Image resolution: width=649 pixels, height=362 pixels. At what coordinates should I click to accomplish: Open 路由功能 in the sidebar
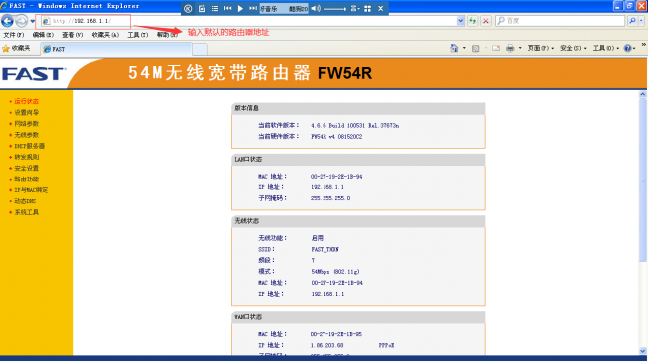(x=27, y=179)
